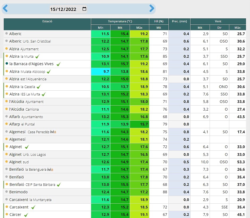Click the 0,5 precipitation value for Alginet sud
Screen dimensions: 250x218
[186, 162]
